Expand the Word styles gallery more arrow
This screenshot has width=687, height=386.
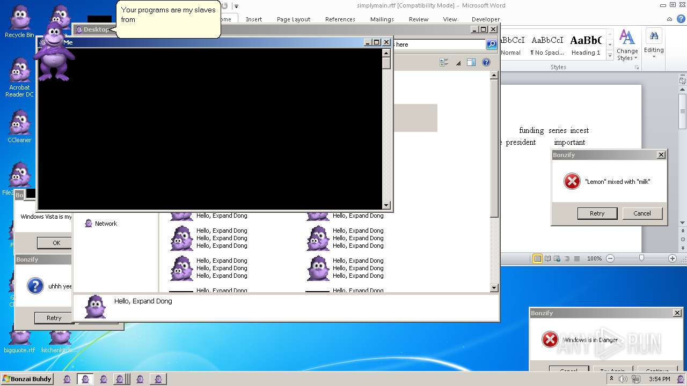[x=610, y=55]
